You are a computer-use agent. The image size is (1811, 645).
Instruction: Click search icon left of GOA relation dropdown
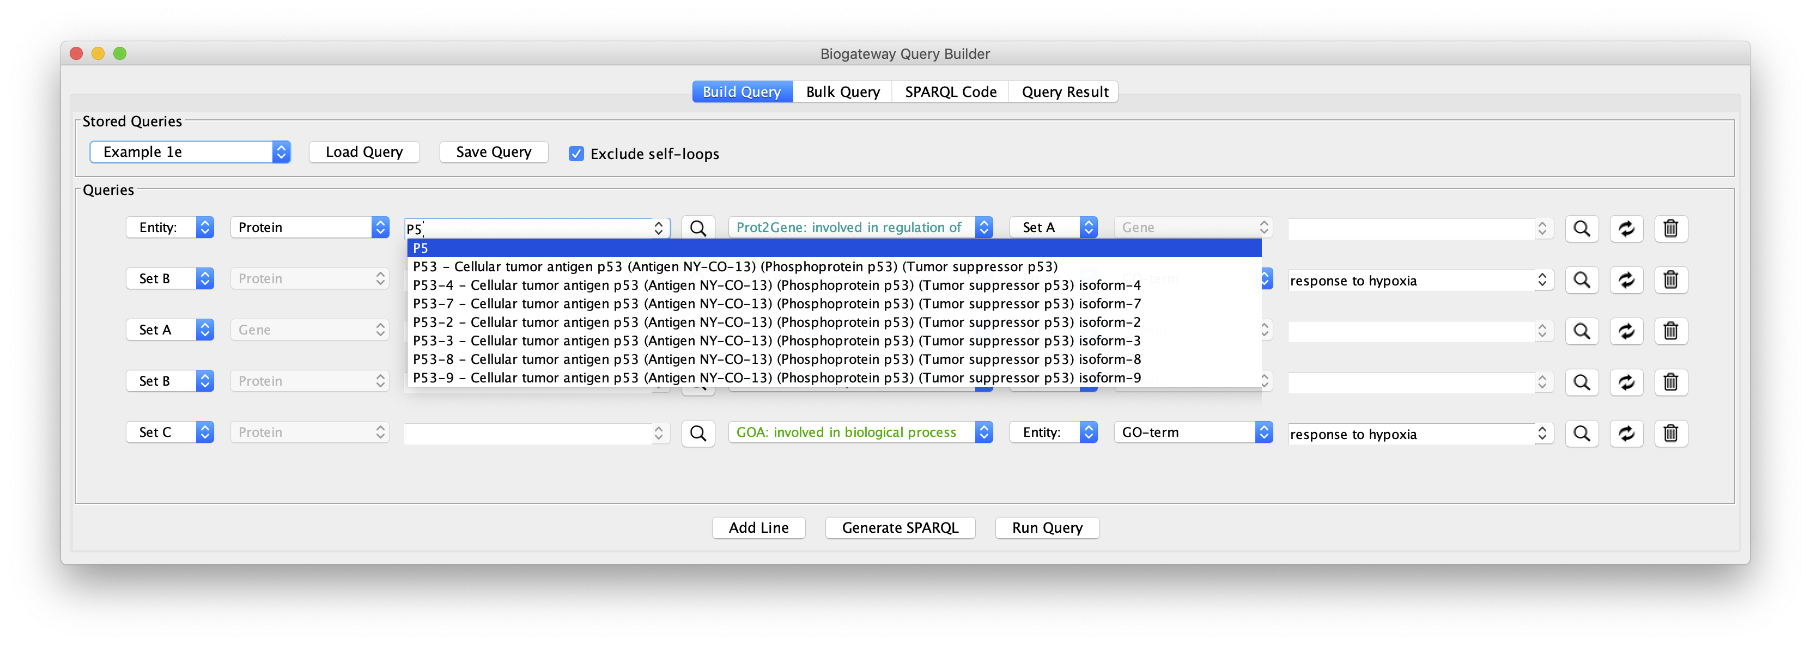[697, 434]
